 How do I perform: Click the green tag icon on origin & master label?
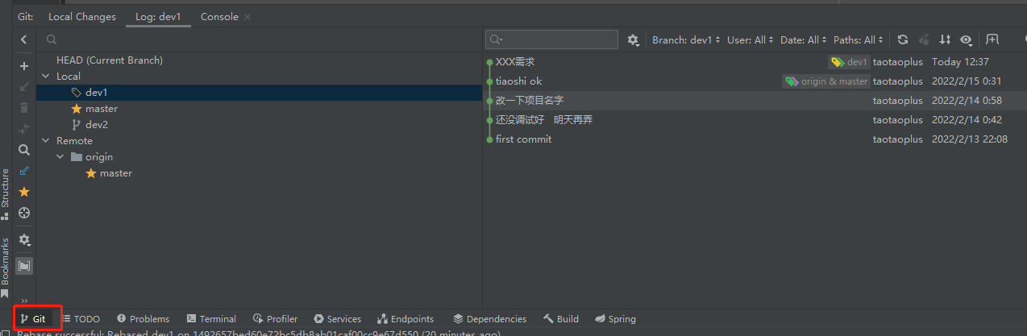coord(792,81)
